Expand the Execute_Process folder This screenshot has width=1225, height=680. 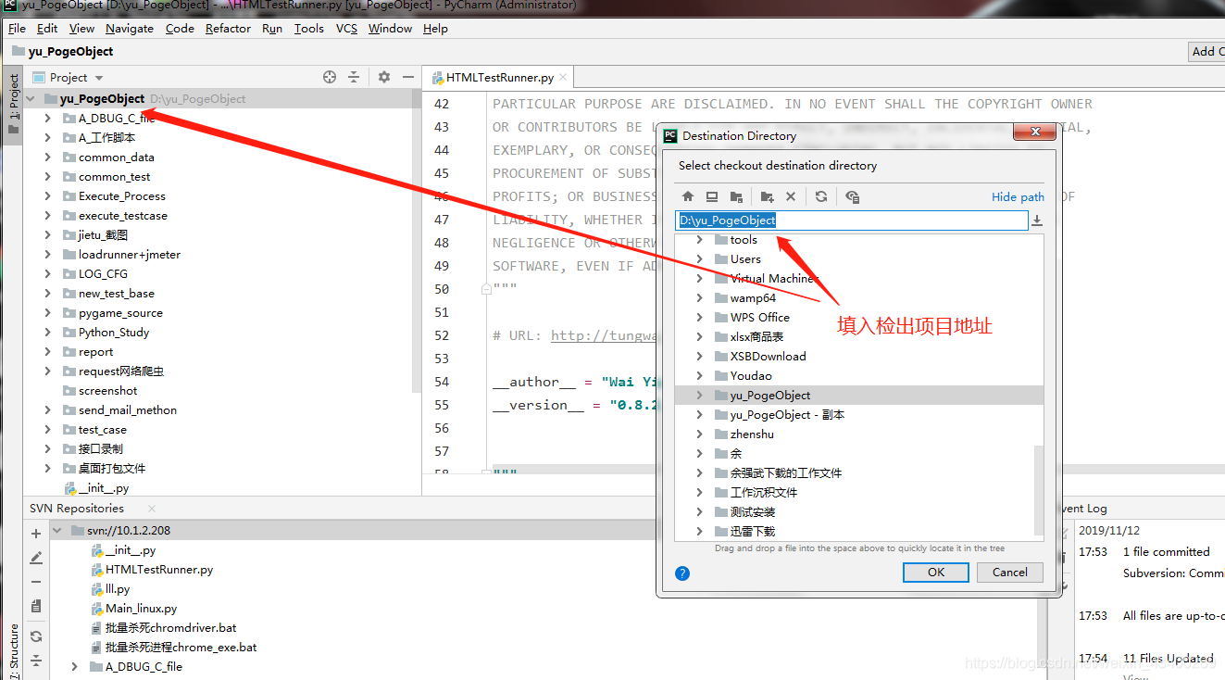point(48,195)
